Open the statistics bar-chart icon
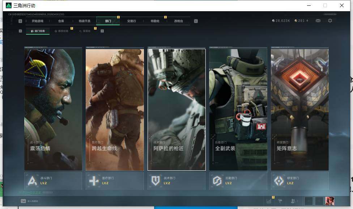This screenshot has width=353, height=209. pos(269,201)
